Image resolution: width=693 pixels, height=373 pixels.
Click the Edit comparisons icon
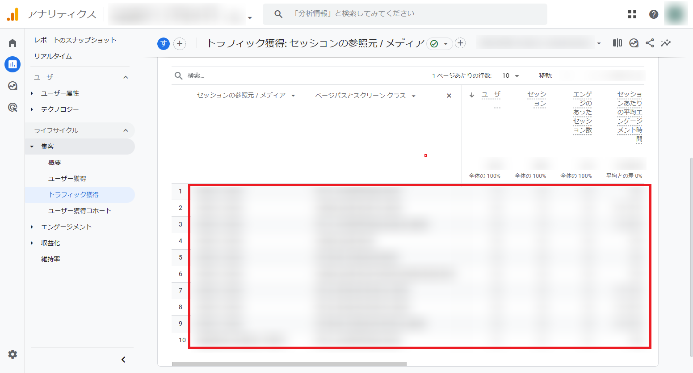pos(617,43)
